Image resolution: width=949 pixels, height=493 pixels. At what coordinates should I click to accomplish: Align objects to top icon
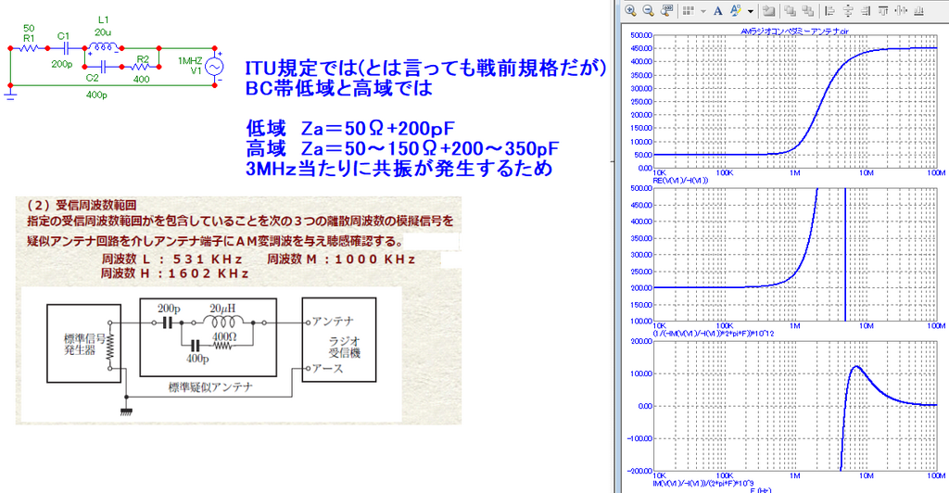pyautogui.click(x=883, y=10)
